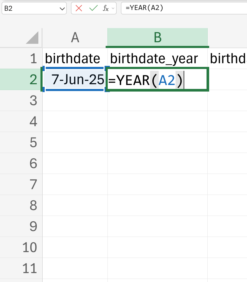Select column A header
The height and width of the screenshot is (282, 247).
75,38
